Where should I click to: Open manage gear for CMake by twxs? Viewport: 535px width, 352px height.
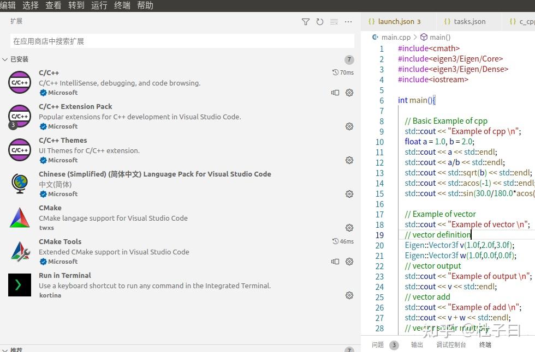(x=349, y=228)
